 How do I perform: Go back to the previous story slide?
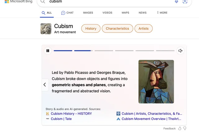point(45,85)
